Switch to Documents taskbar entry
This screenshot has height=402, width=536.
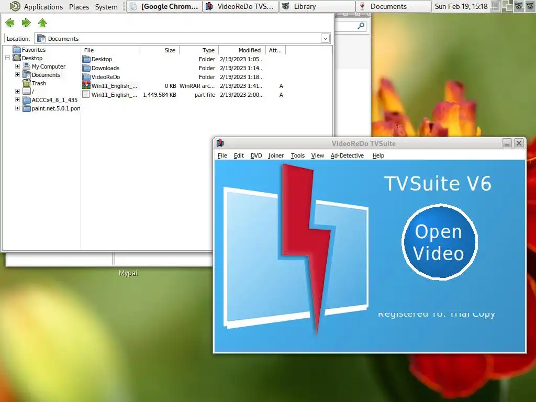394,6
